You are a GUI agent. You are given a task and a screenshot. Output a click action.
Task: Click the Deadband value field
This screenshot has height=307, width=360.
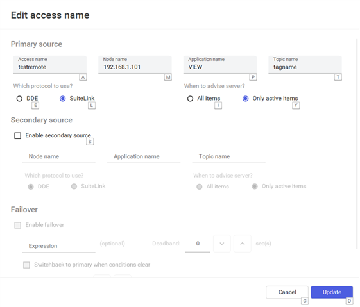(198, 244)
